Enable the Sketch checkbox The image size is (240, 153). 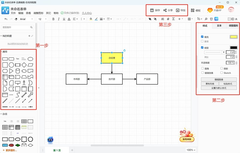pyautogui.click(x=221, y=73)
